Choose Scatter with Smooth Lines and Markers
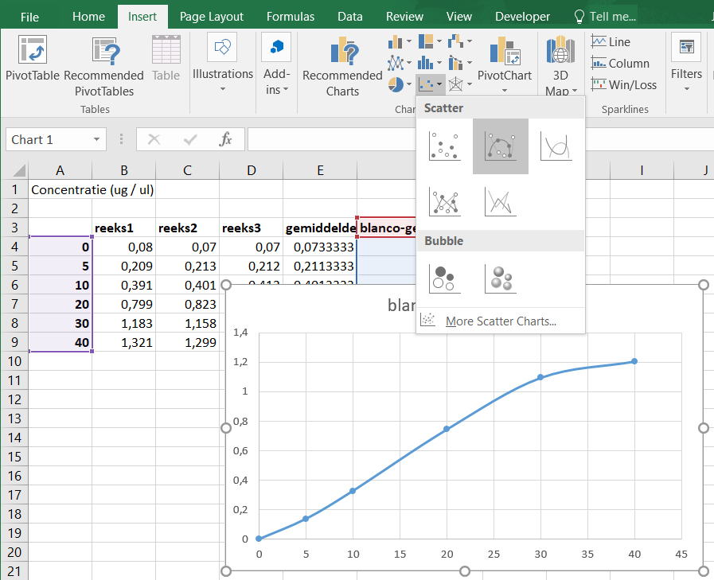The image size is (714, 580). coord(500,146)
